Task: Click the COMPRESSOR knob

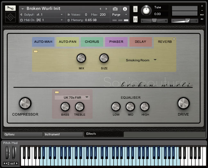Action: pos(25,103)
